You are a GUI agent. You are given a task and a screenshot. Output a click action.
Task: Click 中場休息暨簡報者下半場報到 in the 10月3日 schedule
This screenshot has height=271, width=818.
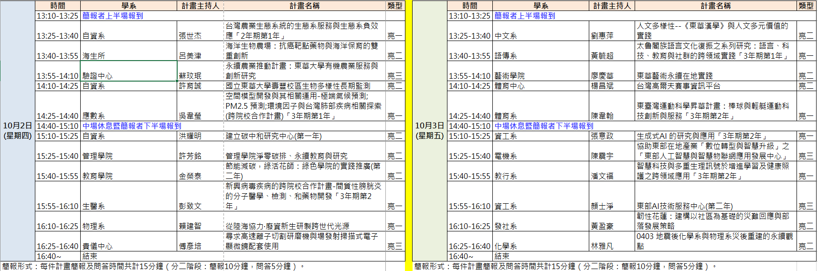click(543, 126)
